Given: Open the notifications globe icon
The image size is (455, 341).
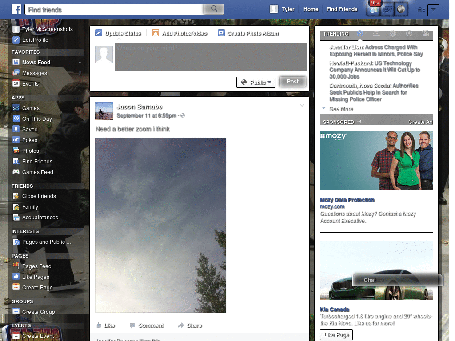Looking at the screenshot, I should (401, 10).
